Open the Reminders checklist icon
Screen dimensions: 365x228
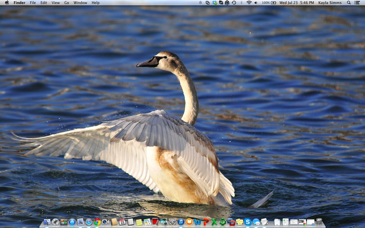131,222
